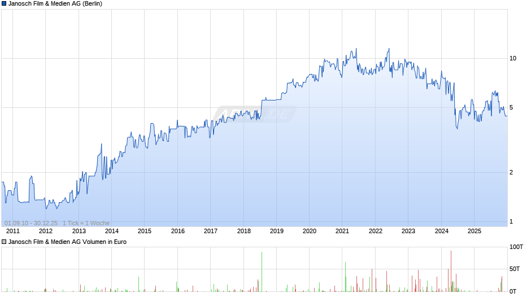
Task: Click the tallest green volume bar in late 2018
Action: point(262,272)
